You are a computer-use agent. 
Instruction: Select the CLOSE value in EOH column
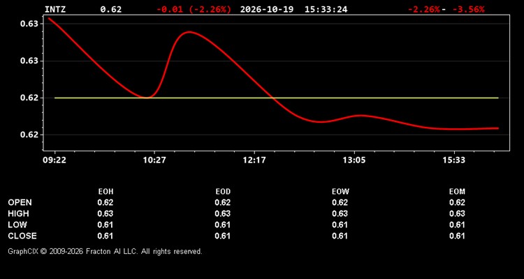[105, 236]
